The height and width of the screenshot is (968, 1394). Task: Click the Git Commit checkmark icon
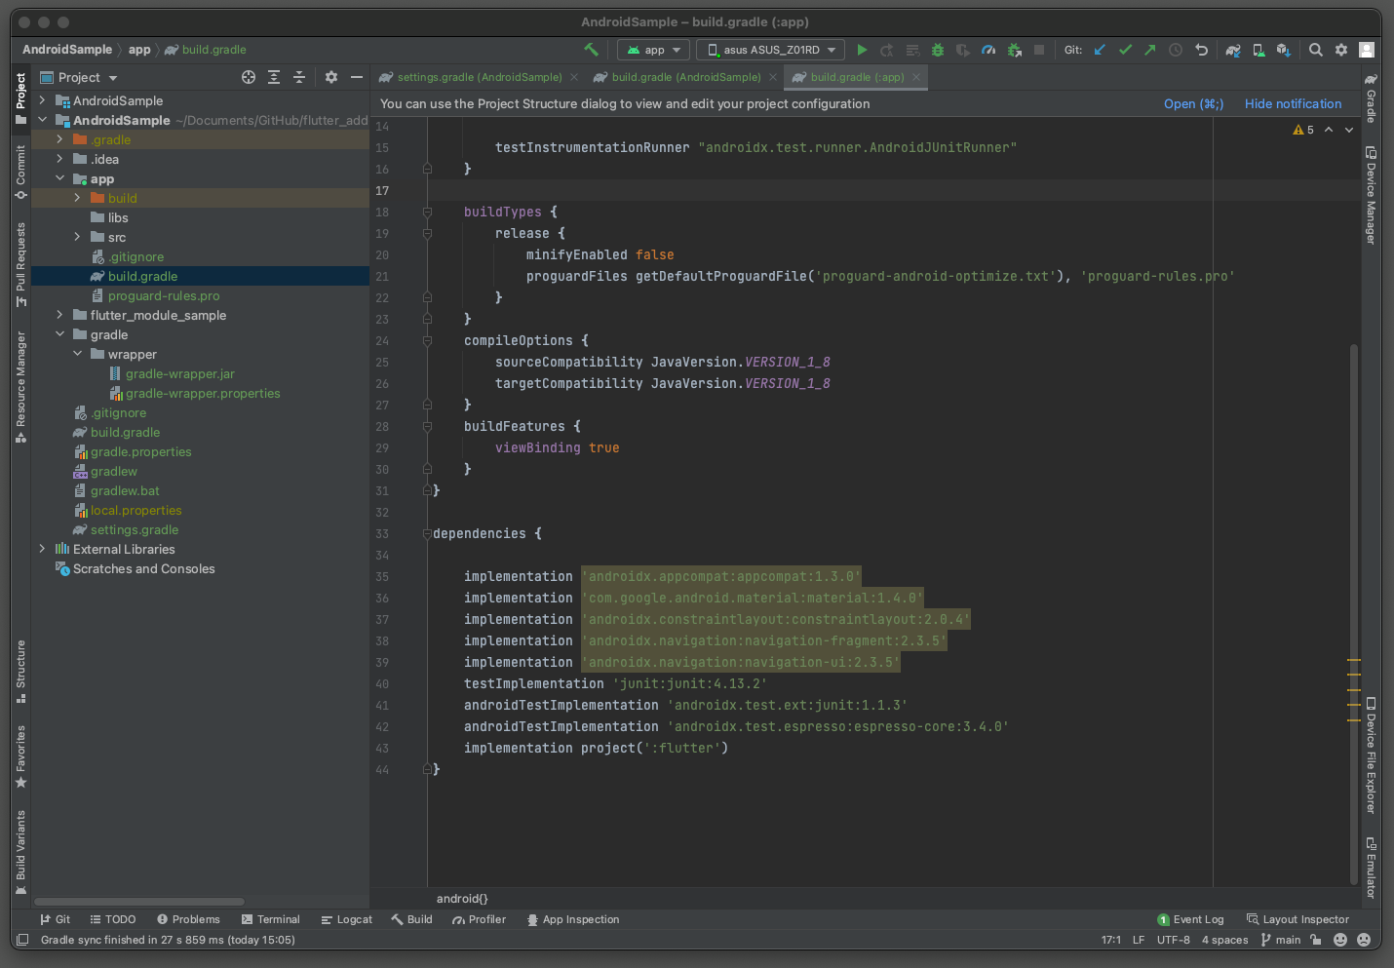[x=1125, y=50]
